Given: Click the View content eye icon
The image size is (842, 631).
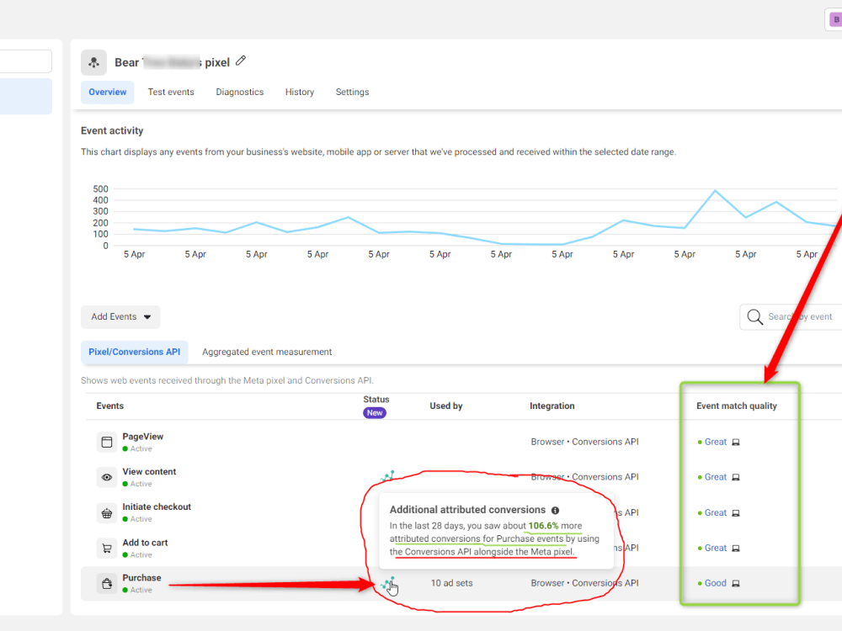Looking at the screenshot, I should [x=107, y=478].
